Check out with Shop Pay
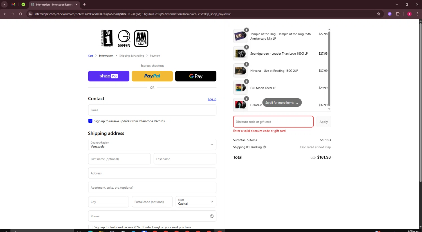 pyautogui.click(x=109, y=76)
